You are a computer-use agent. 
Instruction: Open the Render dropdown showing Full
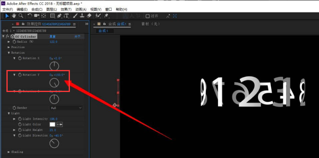[x=66, y=108]
